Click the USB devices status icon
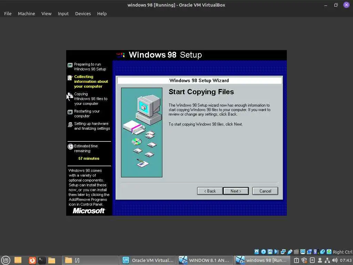The height and width of the screenshot is (265, 353). pyautogui.click(x=290, y=252)
